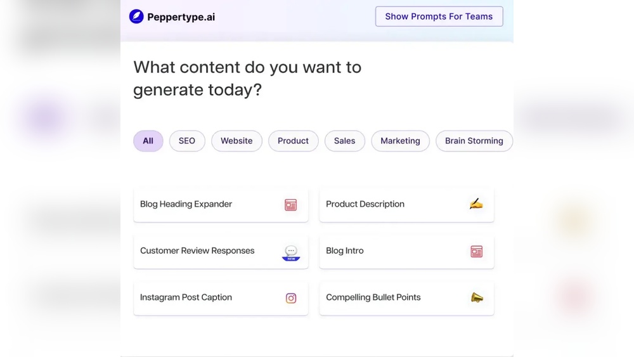Click the Compelling Bullet Points megaphone icon
Viewport: 634px width, 357px height.
click(477, 297)
